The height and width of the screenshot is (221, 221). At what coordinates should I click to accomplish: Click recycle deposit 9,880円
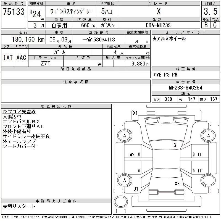coord(140,64)
